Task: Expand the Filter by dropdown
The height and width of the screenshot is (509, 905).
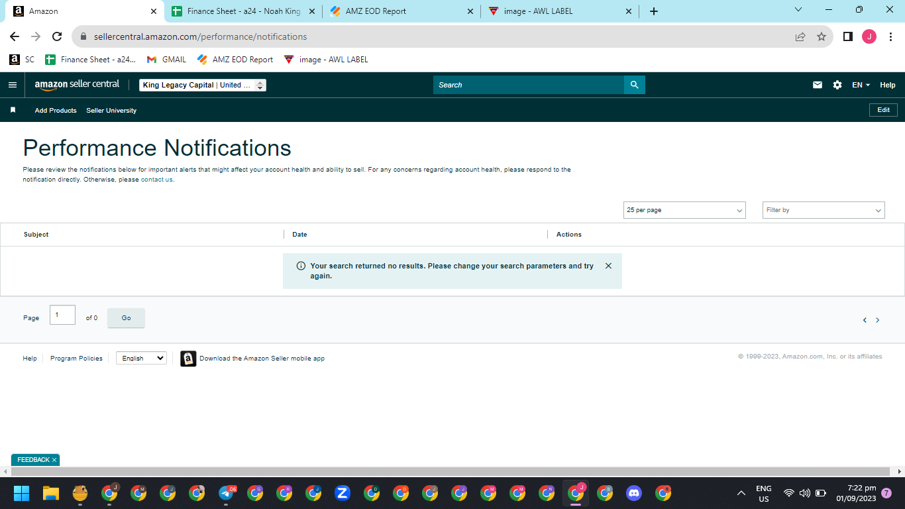Action: 824,210
